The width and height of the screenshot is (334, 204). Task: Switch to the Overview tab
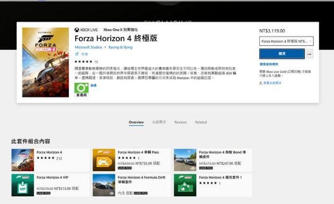(x=136, y=122)
